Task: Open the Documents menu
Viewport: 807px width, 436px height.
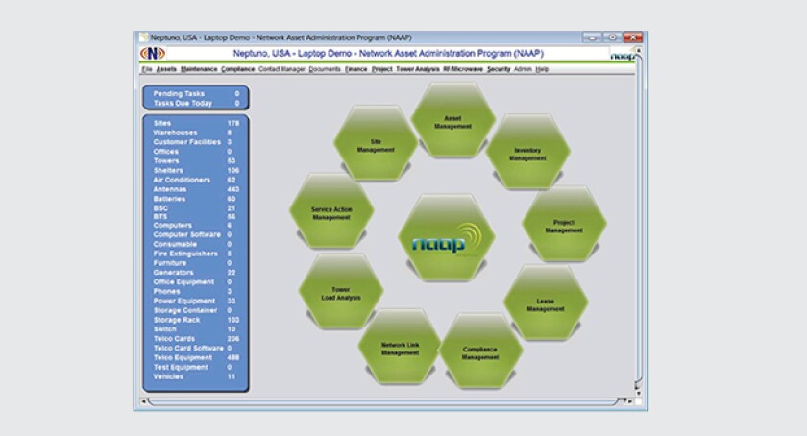Action: point(325,69)
